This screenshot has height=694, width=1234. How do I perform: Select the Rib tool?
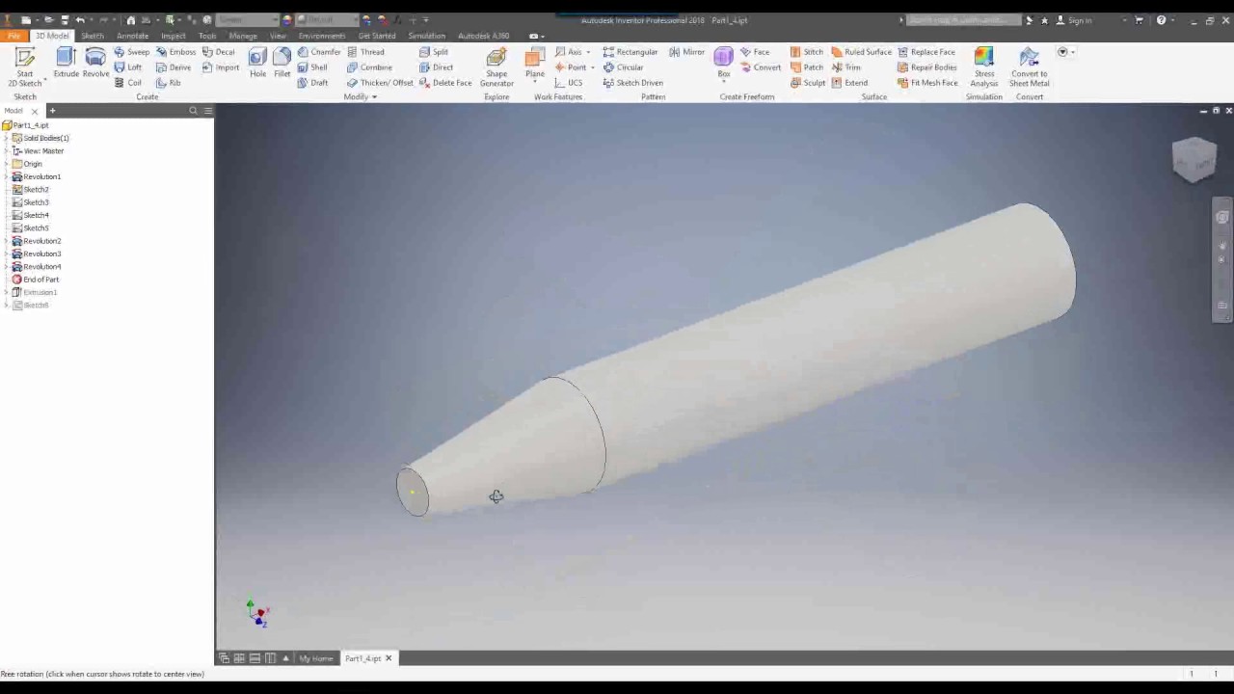point(169,83)
